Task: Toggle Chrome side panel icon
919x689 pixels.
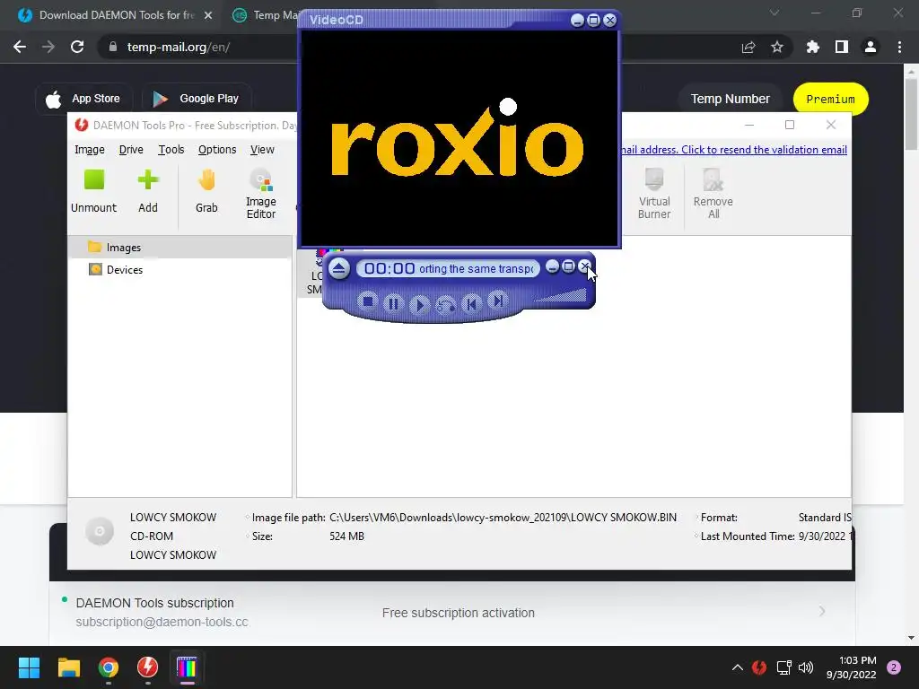Action: (842, 47)
